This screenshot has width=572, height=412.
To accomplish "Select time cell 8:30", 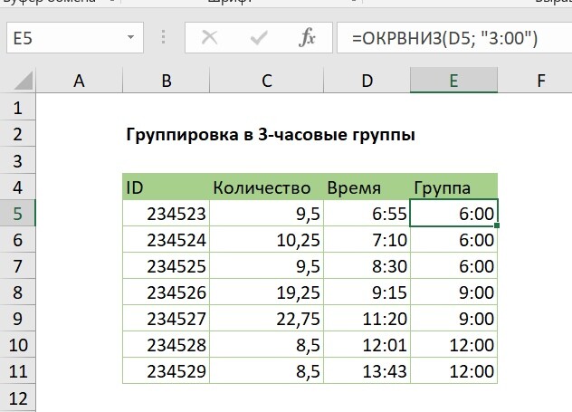I will tap(367, 265).
